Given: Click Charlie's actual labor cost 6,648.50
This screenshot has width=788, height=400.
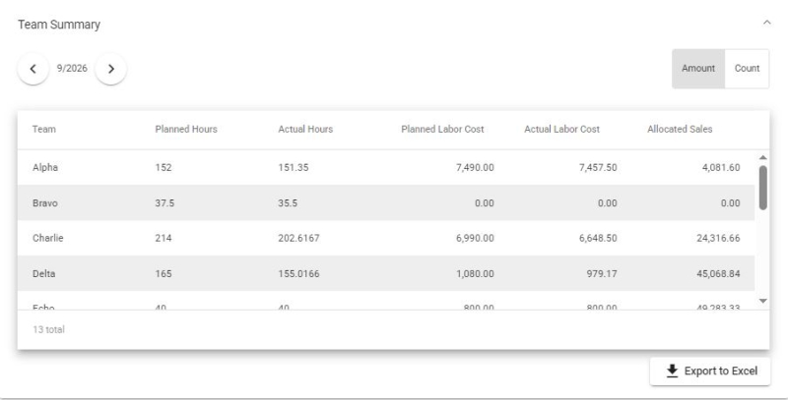Looking at the screenshot, I should tap(598, 238).
